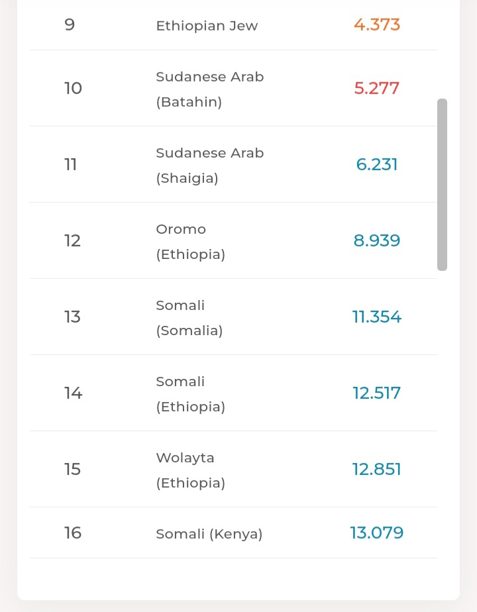Select the distance value 8.939
Screen dimensions: 477x612
[x=377, y=240]
